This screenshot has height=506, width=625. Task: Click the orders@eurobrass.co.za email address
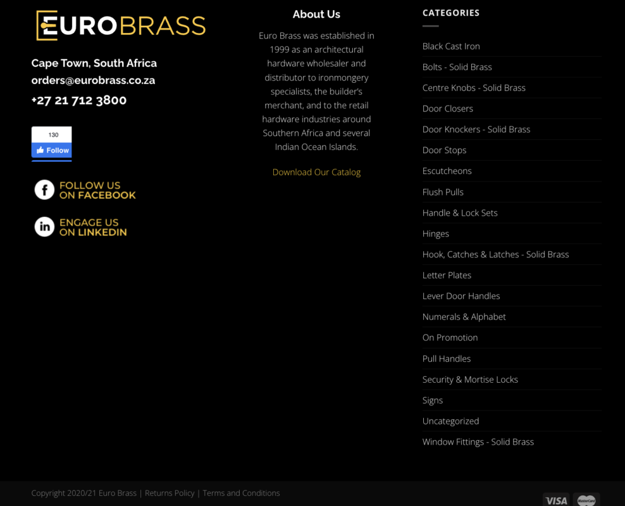pos(93,80)
